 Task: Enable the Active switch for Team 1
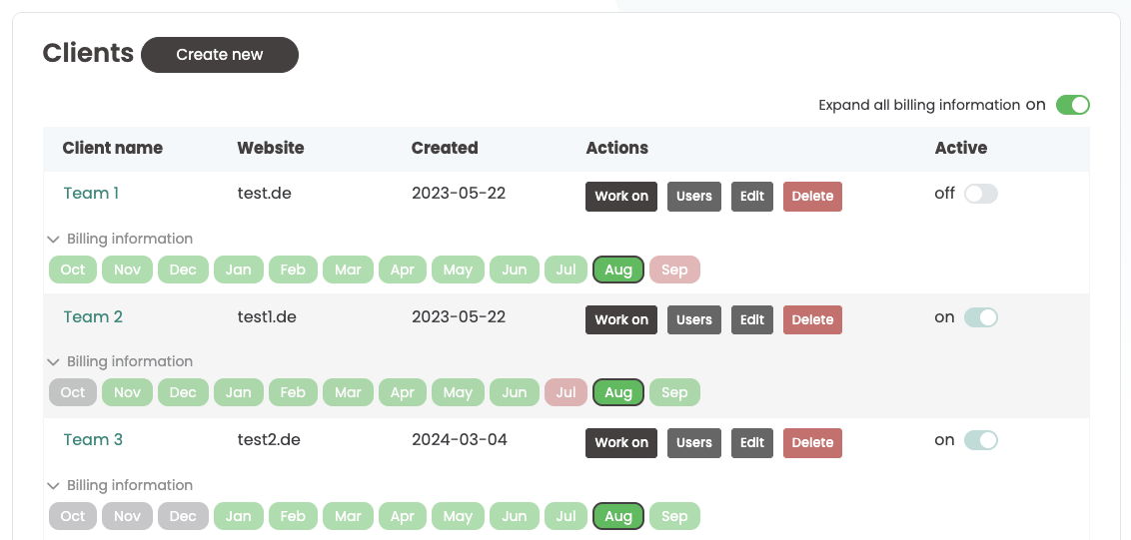pos(980,194)
